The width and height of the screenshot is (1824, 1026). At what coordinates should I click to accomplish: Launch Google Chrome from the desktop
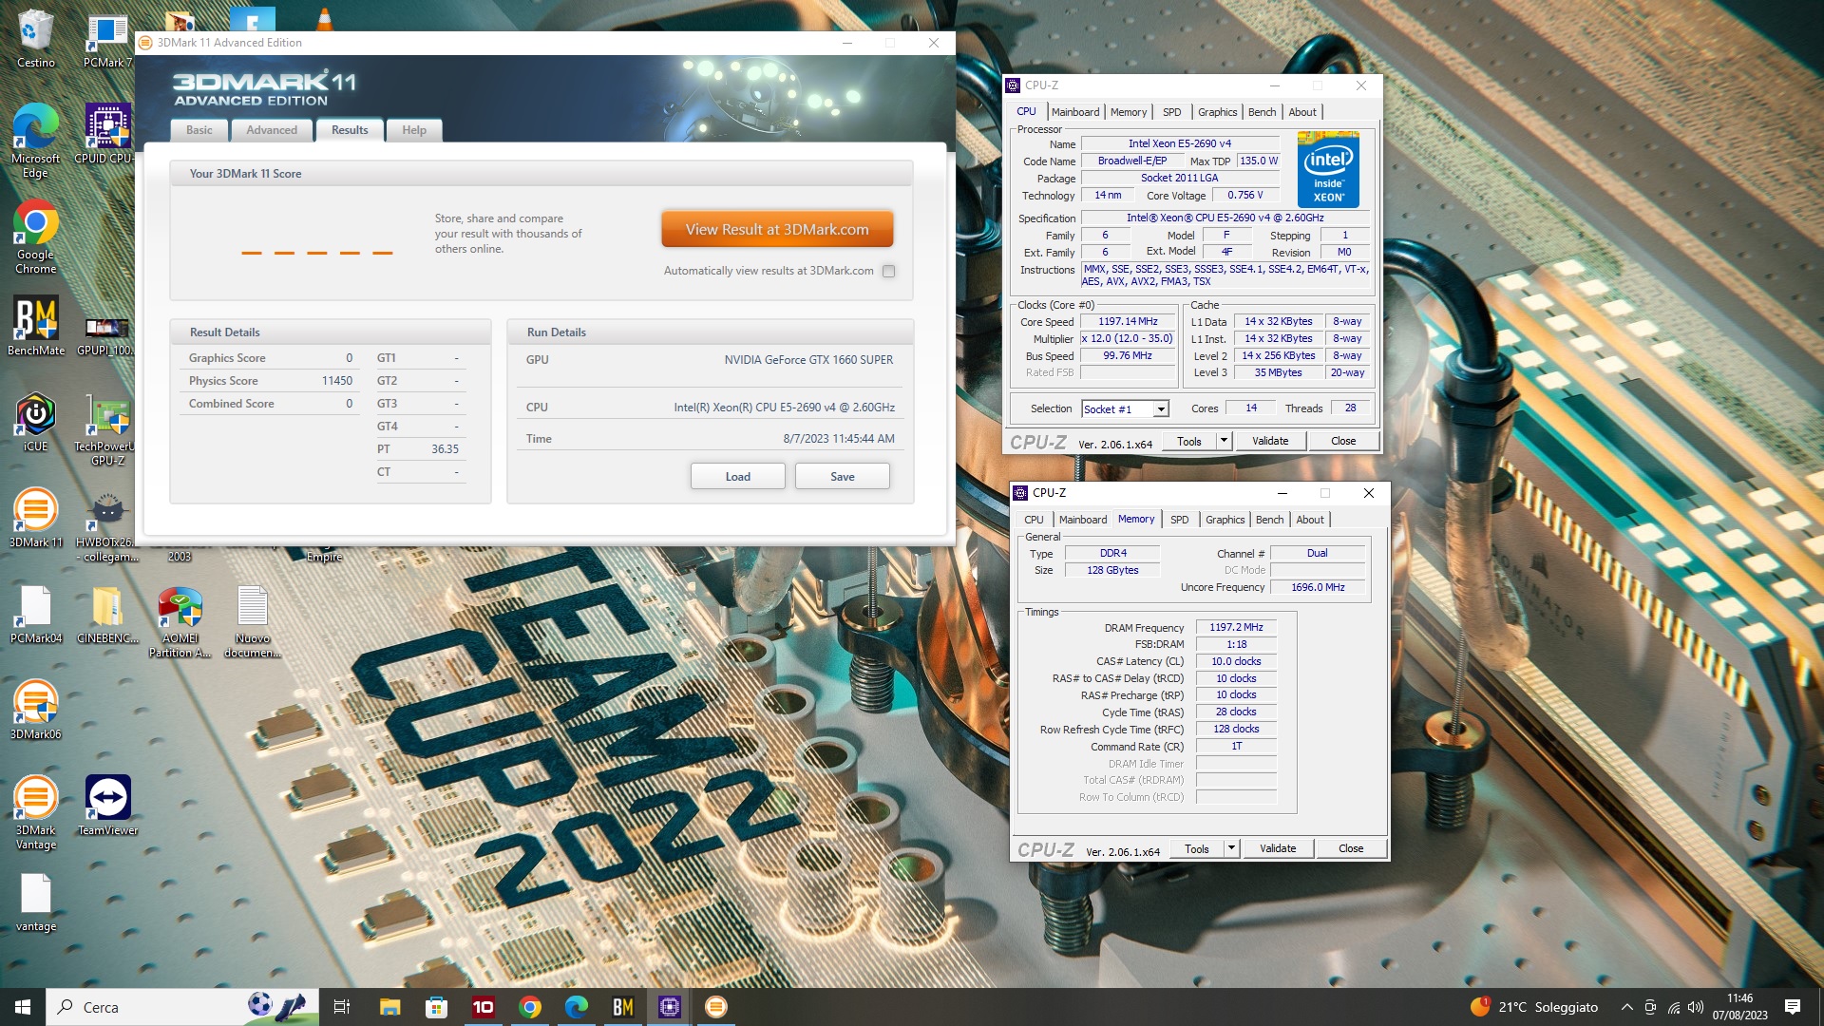tap(35, 237)
